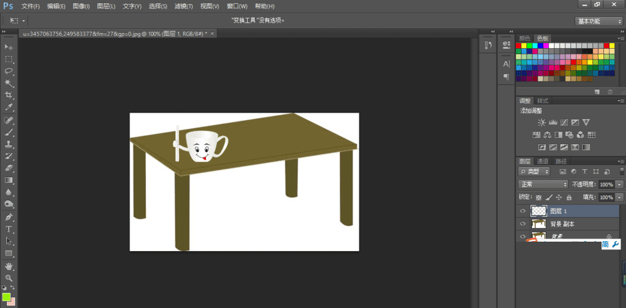Select the Rectangle shape tool
Screen dimensions: 626x308
[x=9, y=254]
